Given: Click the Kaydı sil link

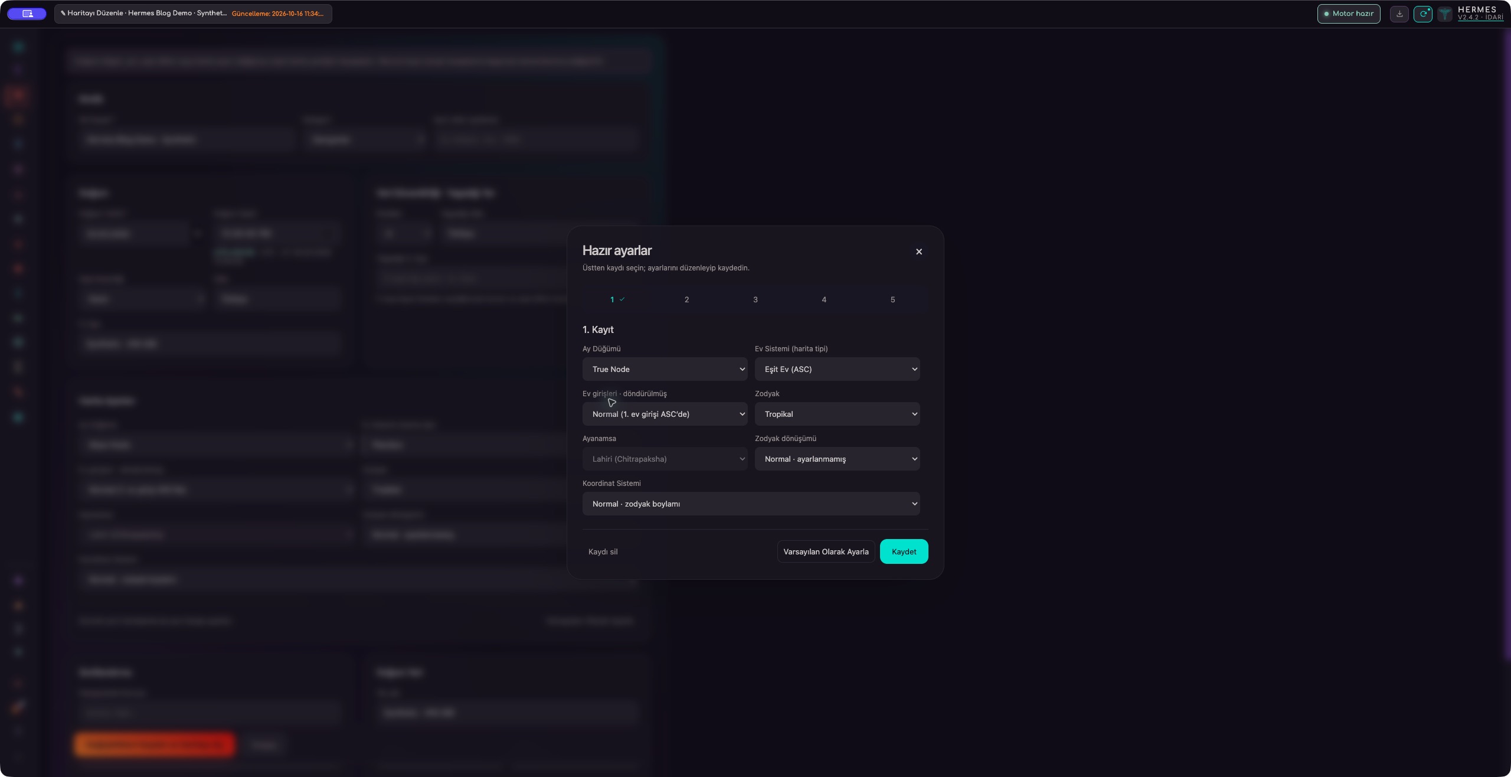Looking at the screenshot, I should 603,551.
